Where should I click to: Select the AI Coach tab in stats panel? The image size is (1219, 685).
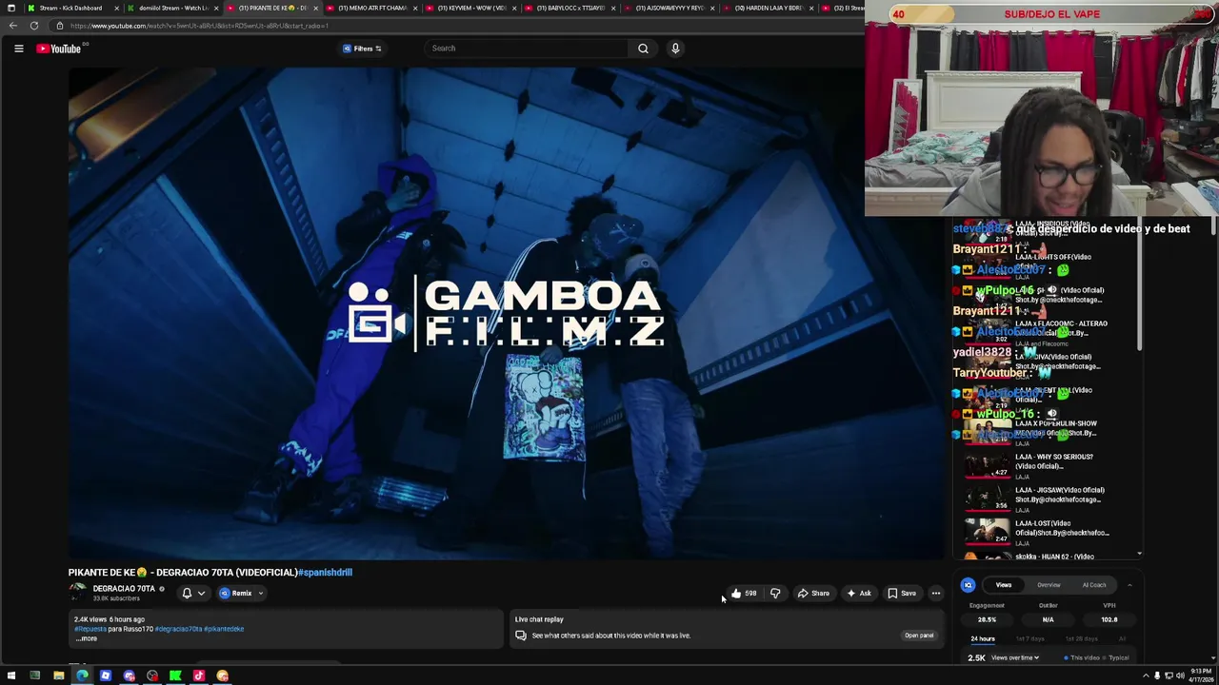click(x=1094, y=585)
